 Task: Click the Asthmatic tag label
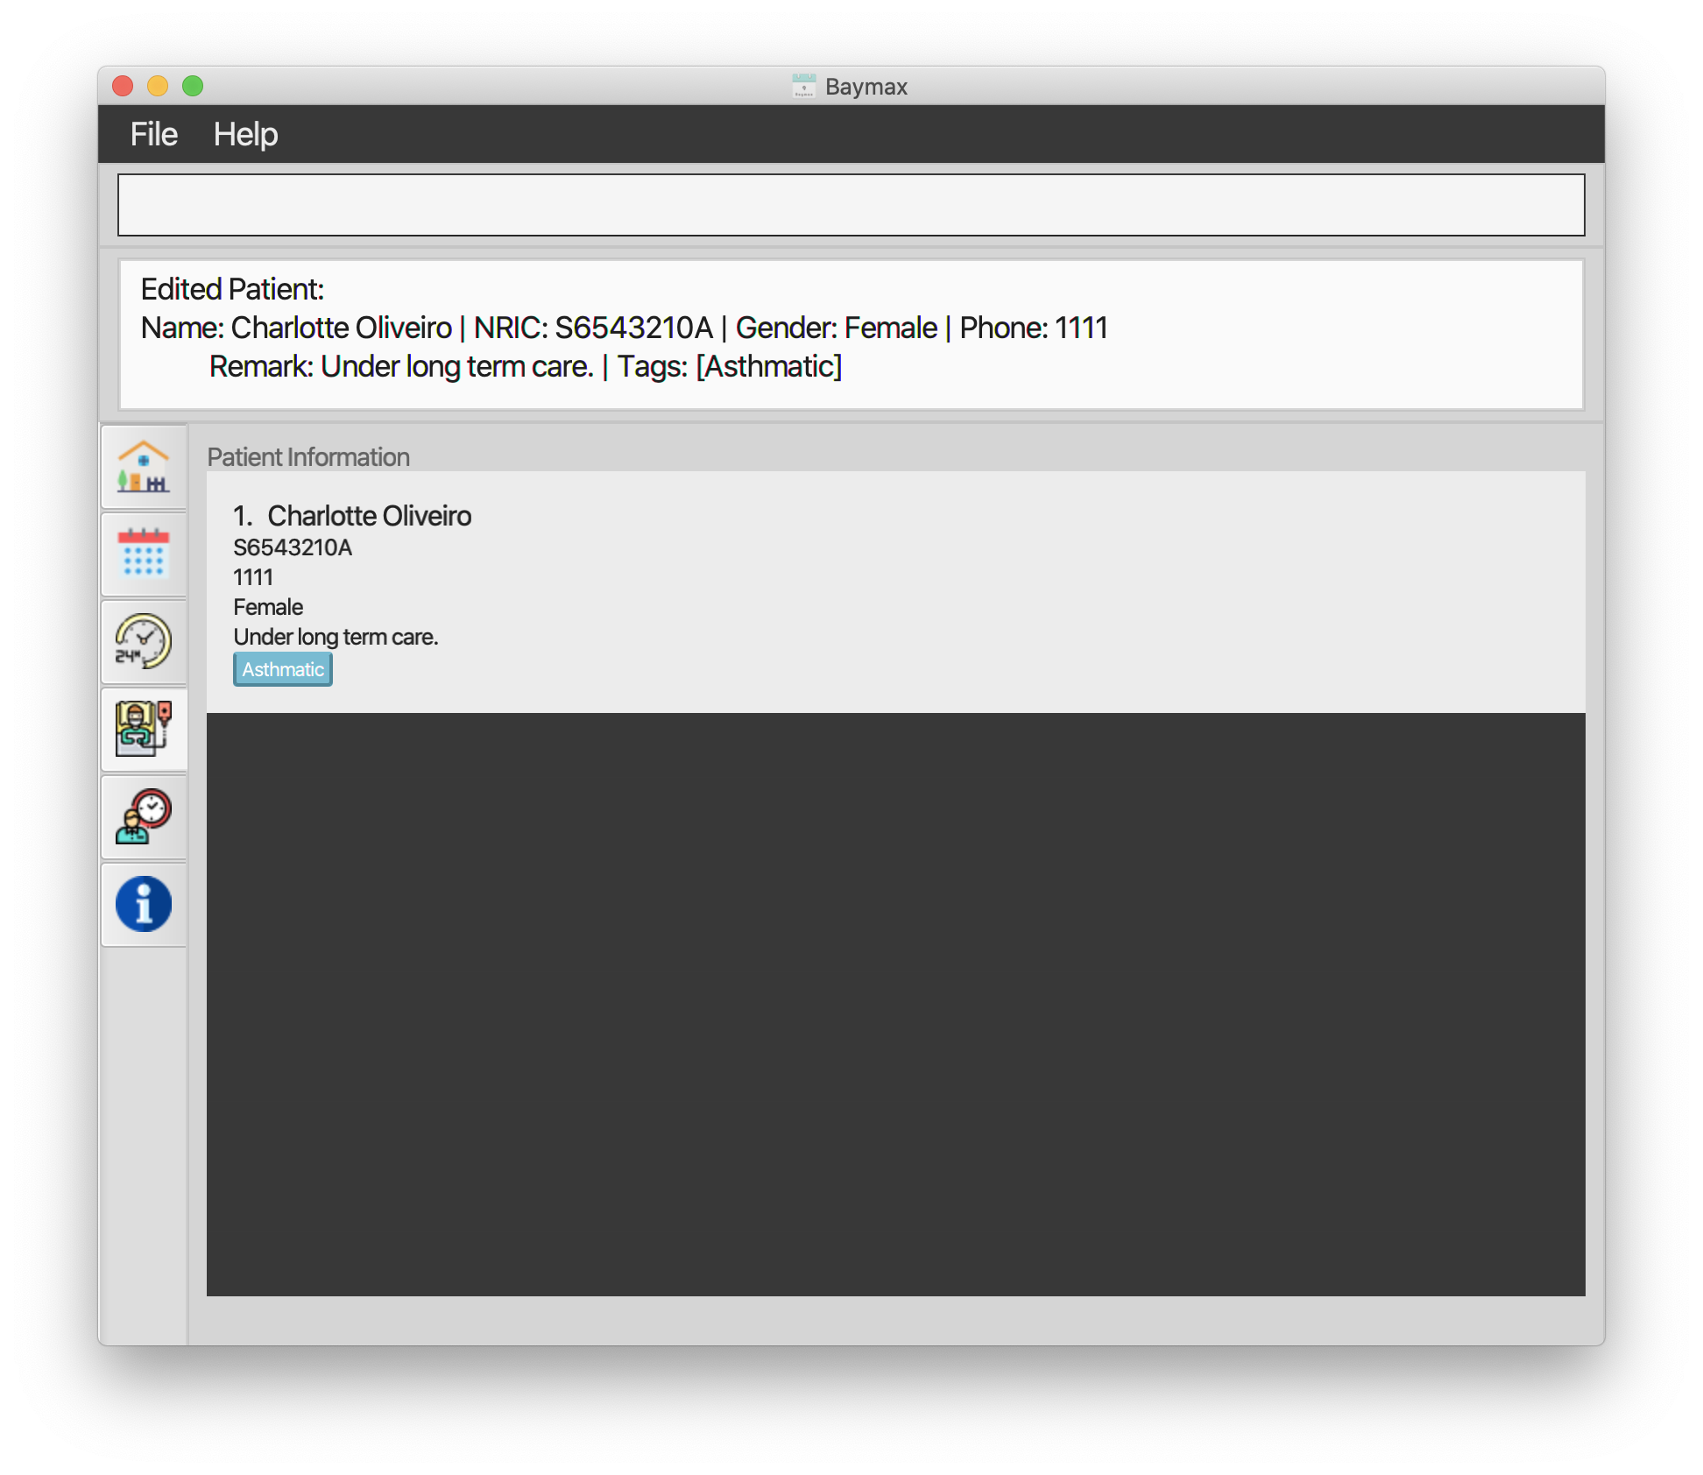click(283, 669)
